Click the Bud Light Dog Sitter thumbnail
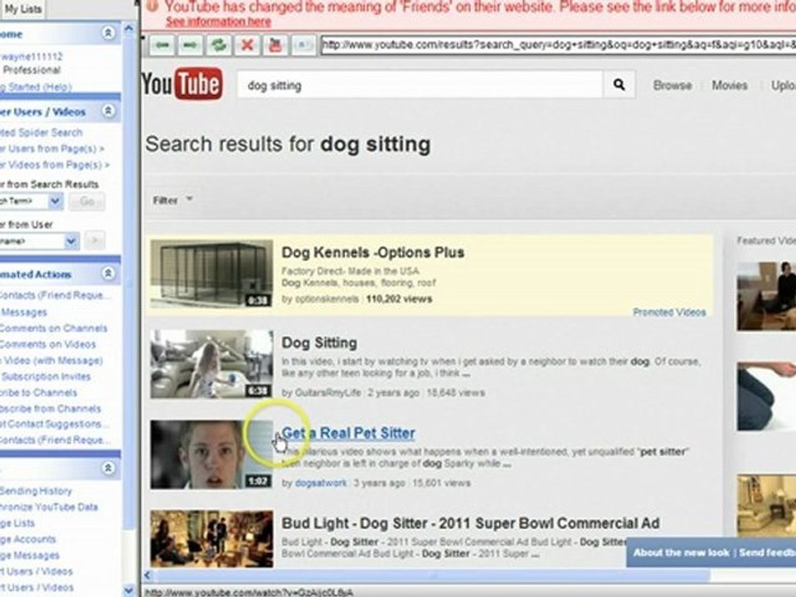 (x=211, y=539)
